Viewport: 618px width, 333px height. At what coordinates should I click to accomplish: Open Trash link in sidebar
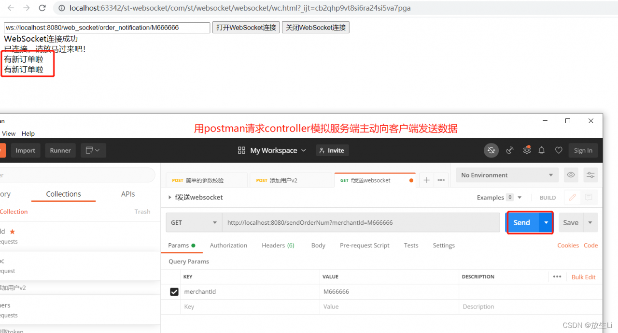(x=142, y=212)
